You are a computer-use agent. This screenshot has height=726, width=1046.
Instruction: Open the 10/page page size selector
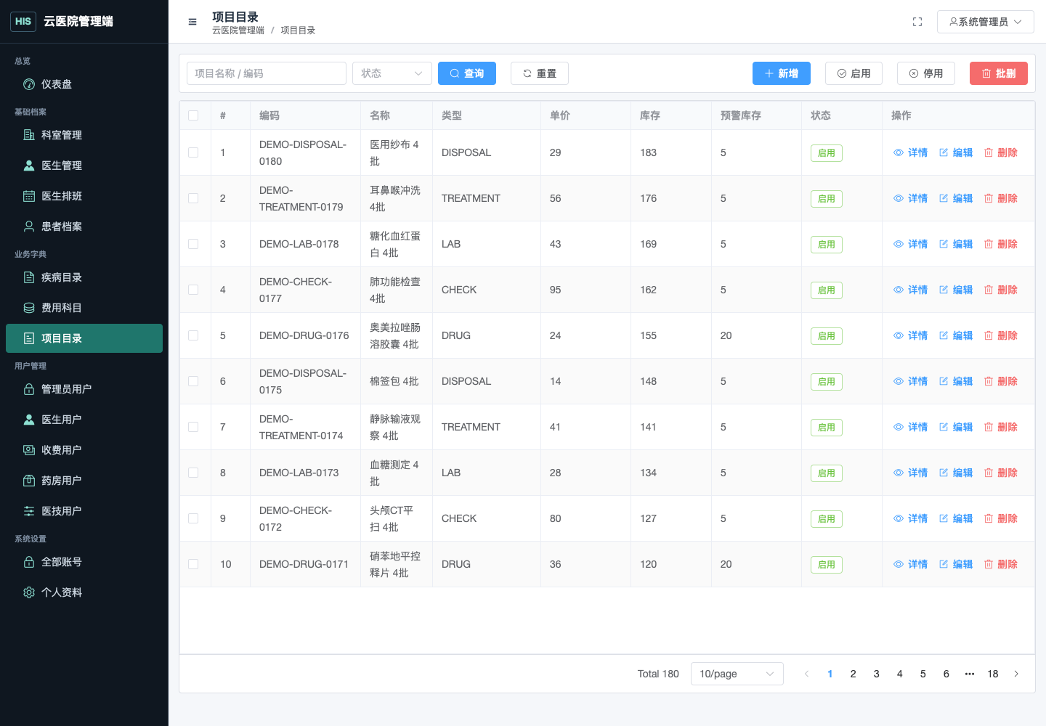point(737,674)
